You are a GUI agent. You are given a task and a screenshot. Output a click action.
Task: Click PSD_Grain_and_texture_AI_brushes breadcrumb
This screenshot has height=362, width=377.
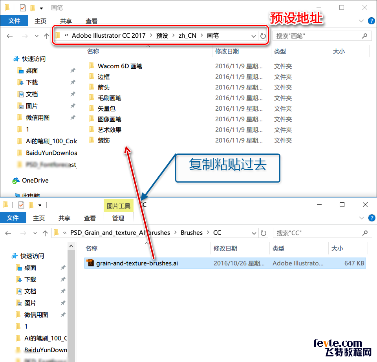click(120, 233)
